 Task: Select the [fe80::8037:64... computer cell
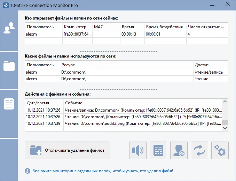click(x=77, y=34)
